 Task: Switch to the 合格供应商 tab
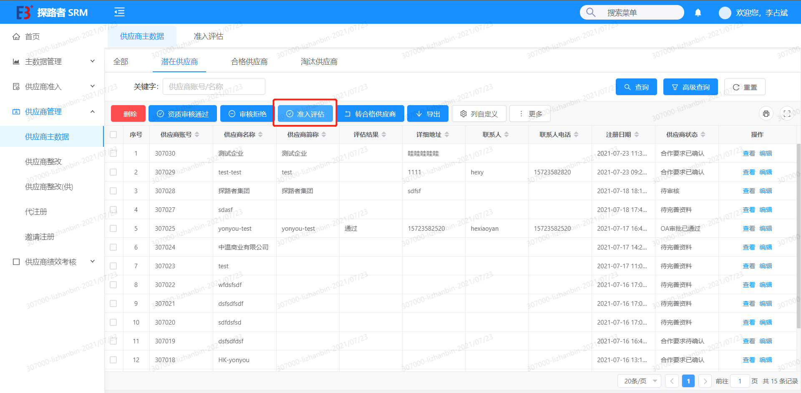pyautogui.click(x=249, y=62)
